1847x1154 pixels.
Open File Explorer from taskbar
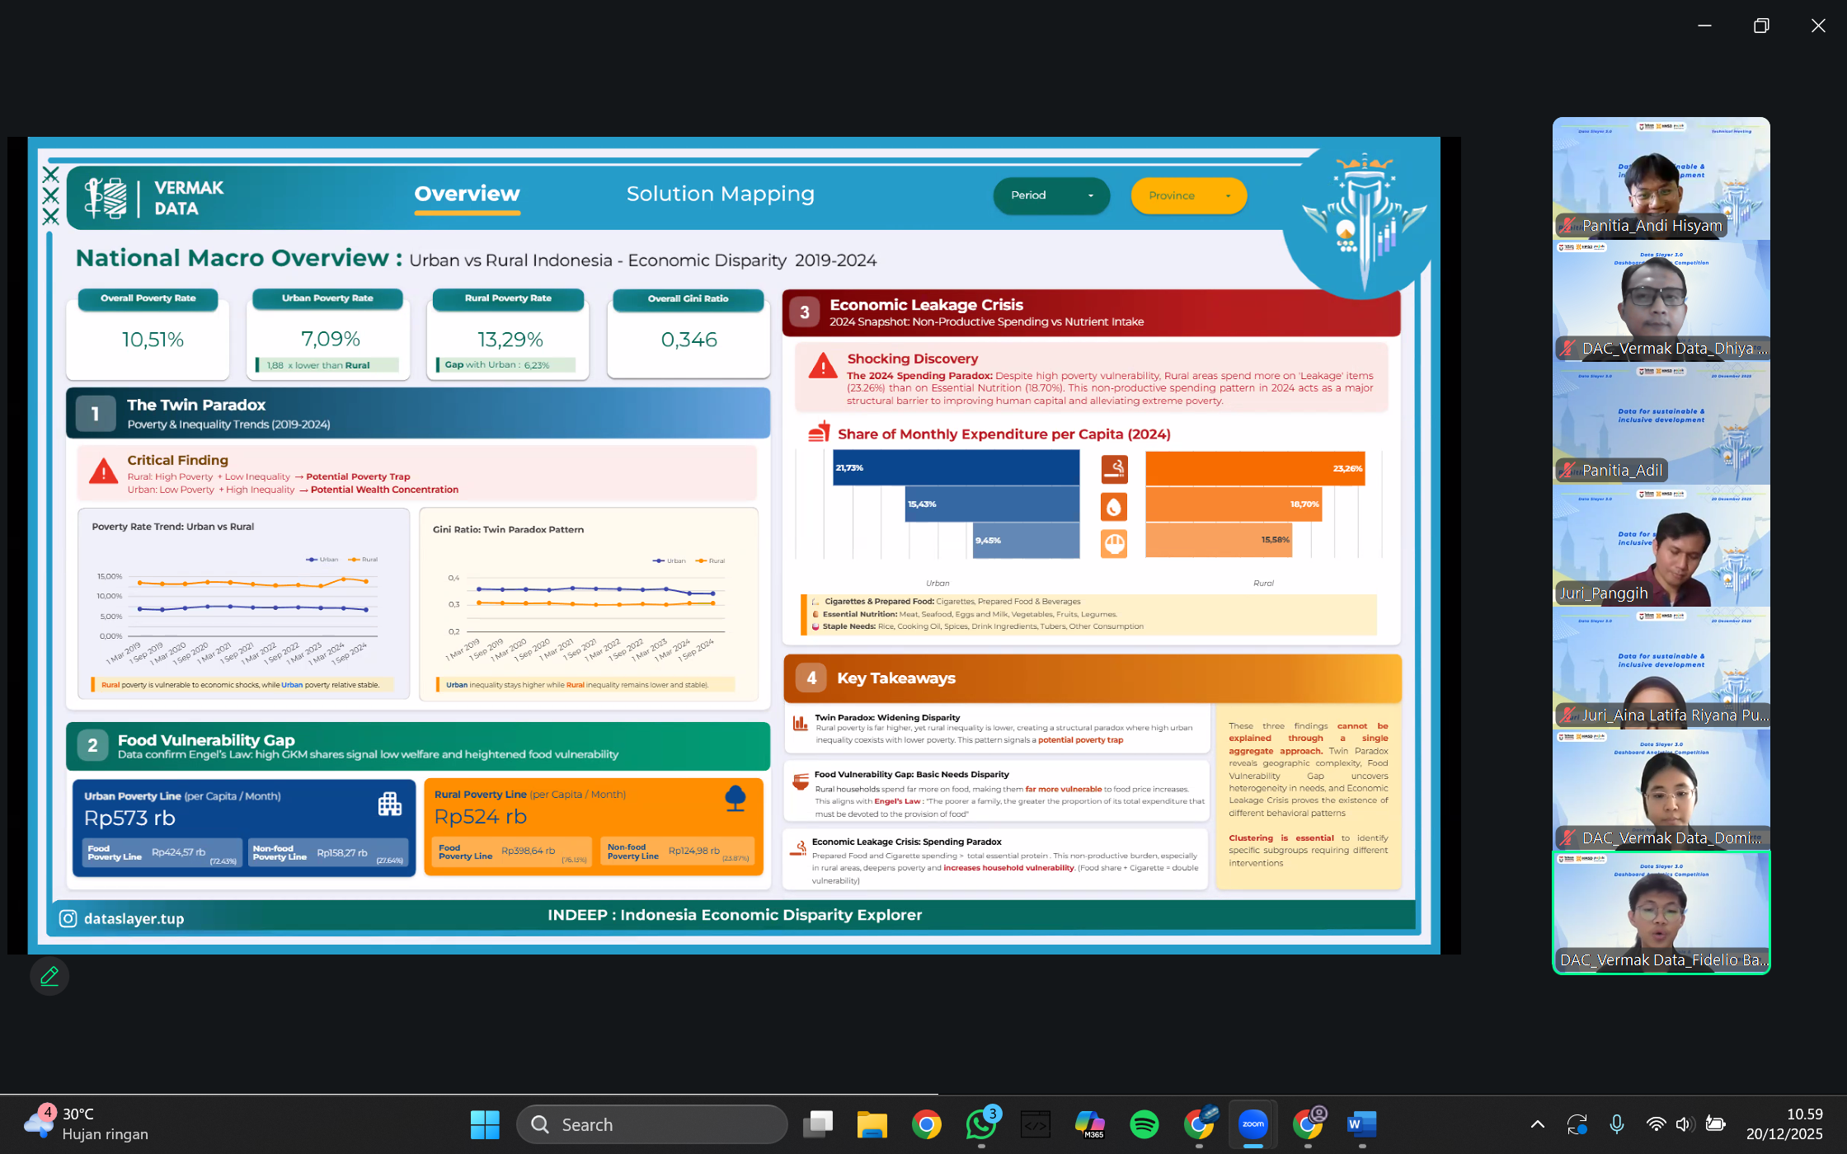click(872, 1124)
